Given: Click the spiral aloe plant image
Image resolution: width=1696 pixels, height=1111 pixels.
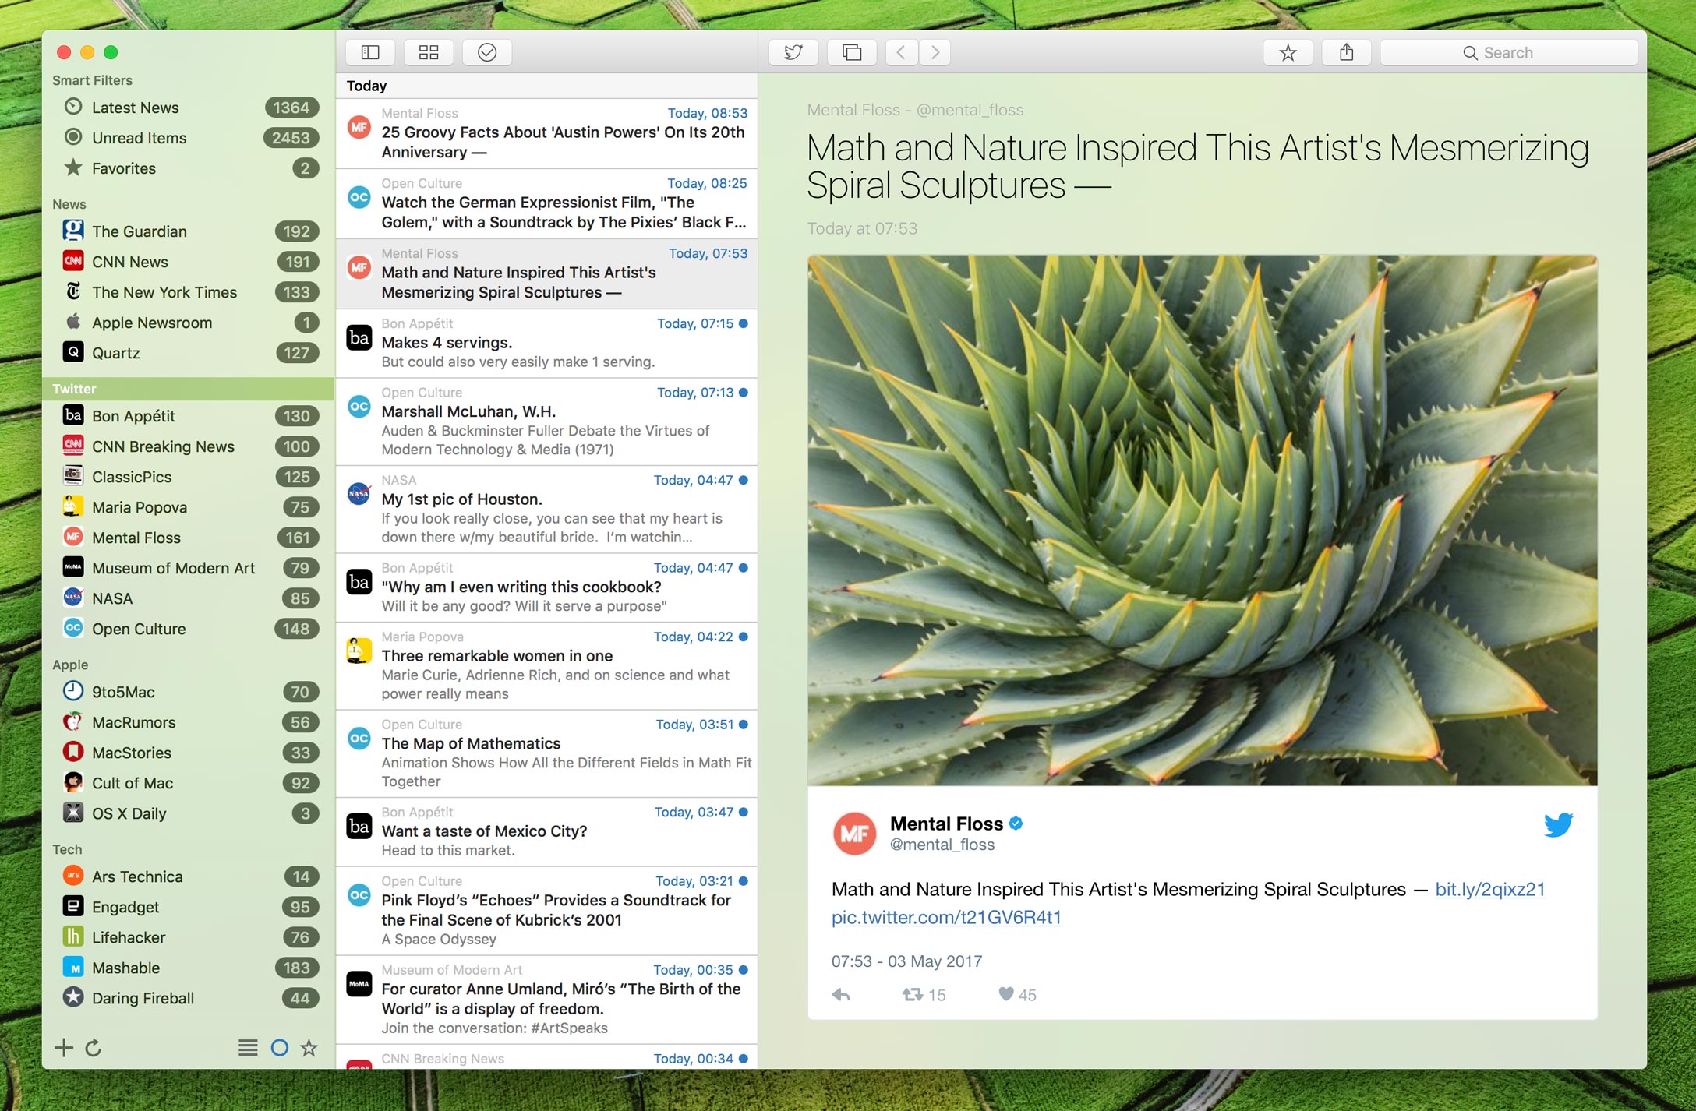Looking at the screenshot, I should [x=1203, y=520].
